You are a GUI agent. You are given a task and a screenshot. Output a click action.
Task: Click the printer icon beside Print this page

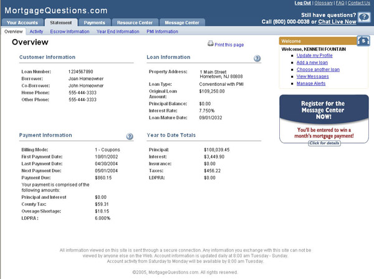(211, 43)
